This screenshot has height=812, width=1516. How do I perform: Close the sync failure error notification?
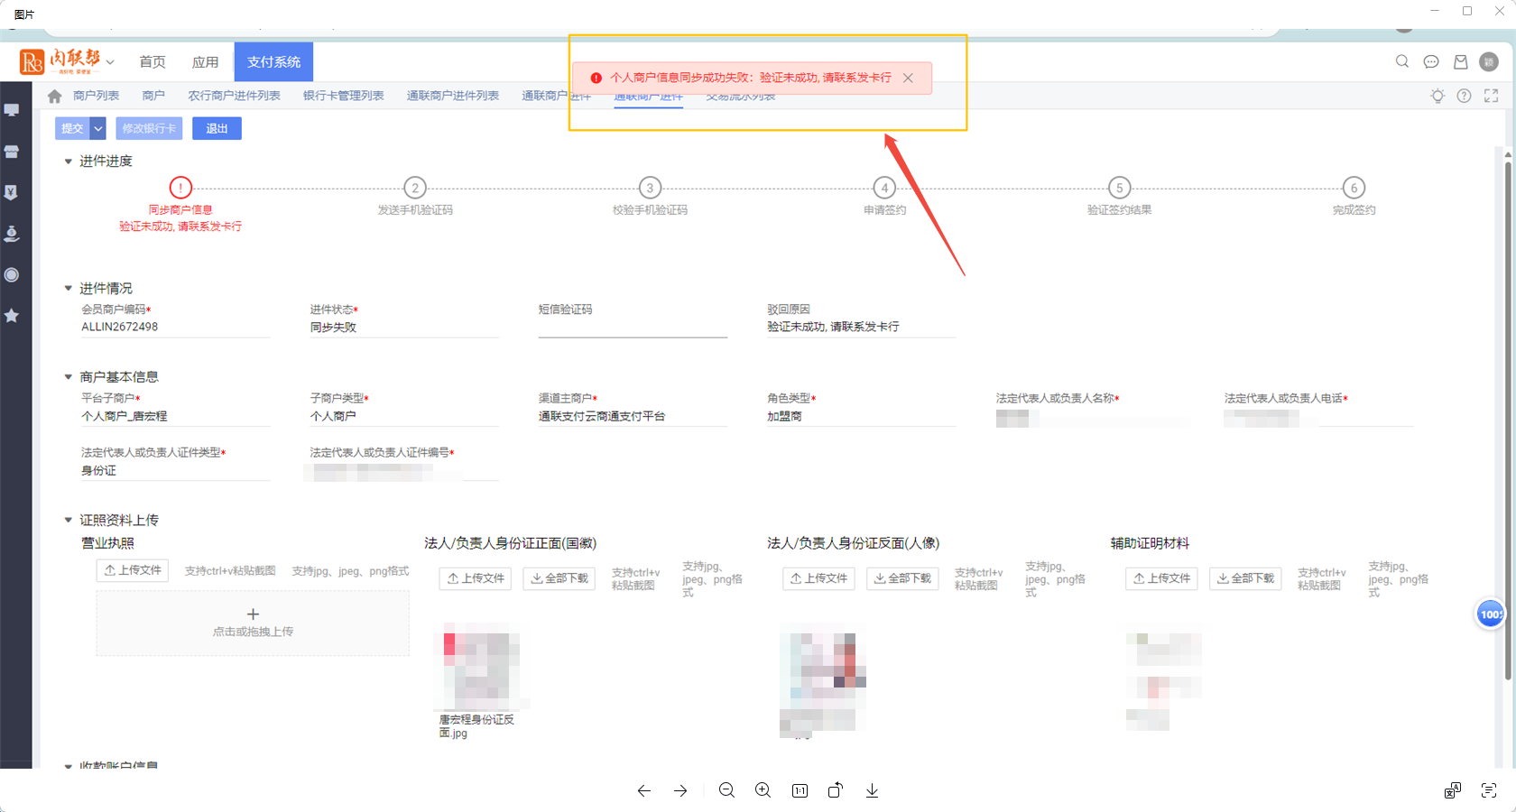pos(908,78)
